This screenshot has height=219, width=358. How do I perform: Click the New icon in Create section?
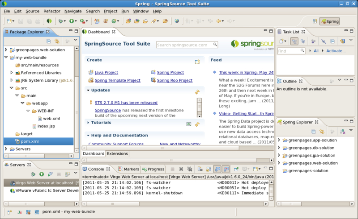(x=197, y=62)
